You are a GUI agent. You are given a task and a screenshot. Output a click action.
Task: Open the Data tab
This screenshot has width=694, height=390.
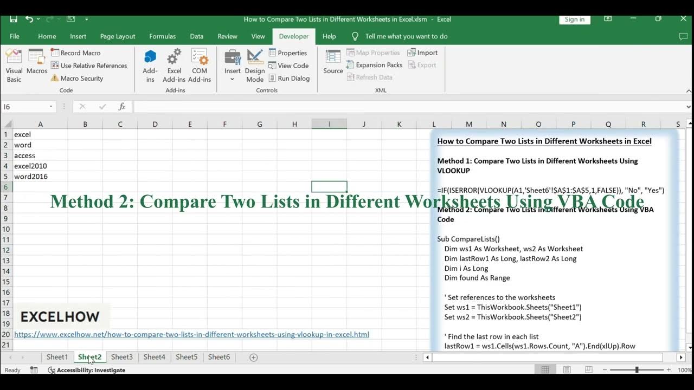click(x=197, y=36)
